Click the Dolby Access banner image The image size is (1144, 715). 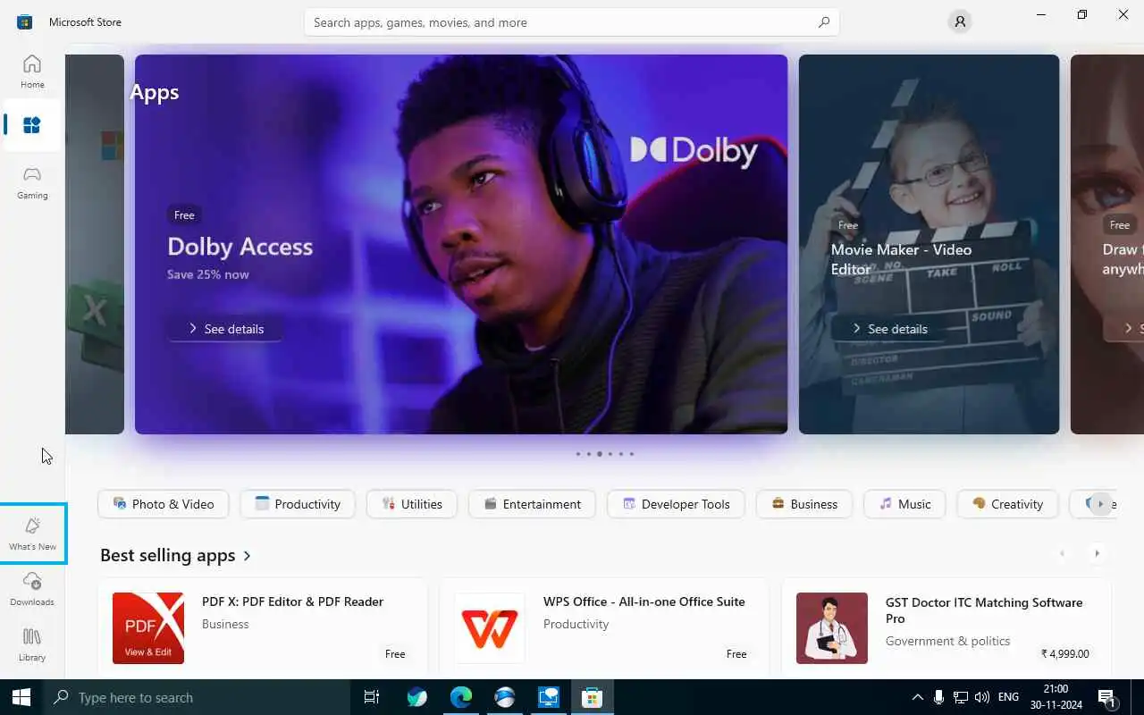461,244
